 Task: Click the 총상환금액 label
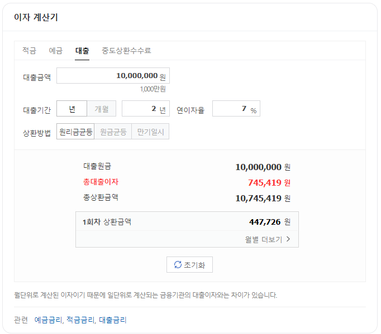[x=101, y=197]
